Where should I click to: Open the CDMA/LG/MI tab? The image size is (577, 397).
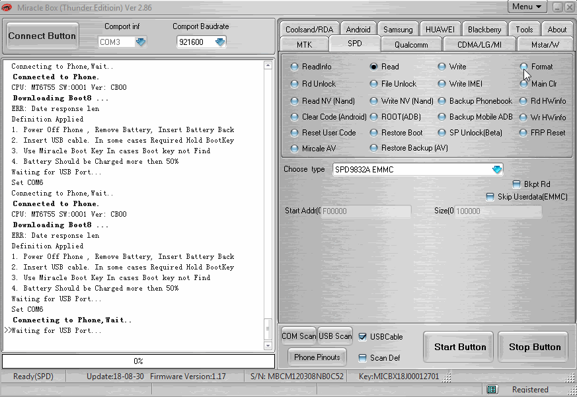pyautogui.click(x=479, y=44)
